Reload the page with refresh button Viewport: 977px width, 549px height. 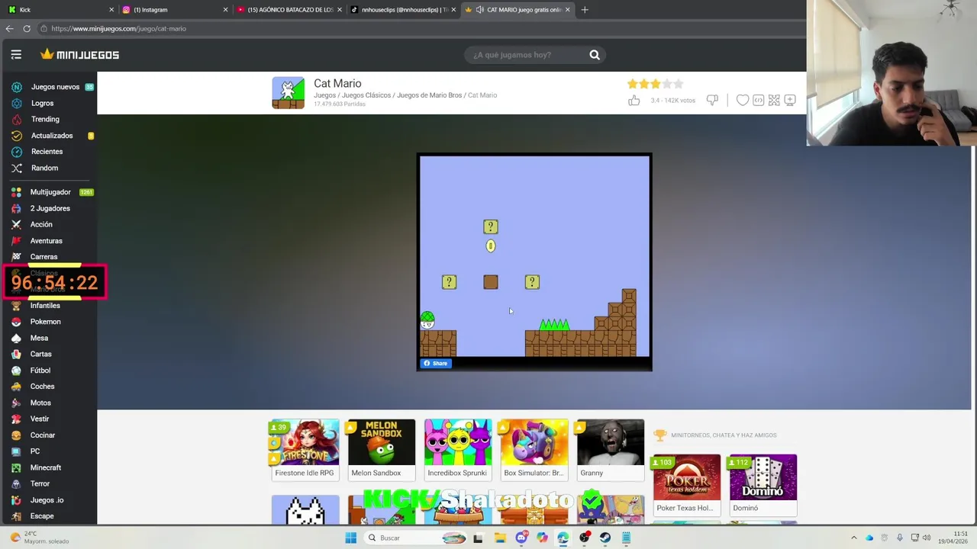click(x=27, y=29)
